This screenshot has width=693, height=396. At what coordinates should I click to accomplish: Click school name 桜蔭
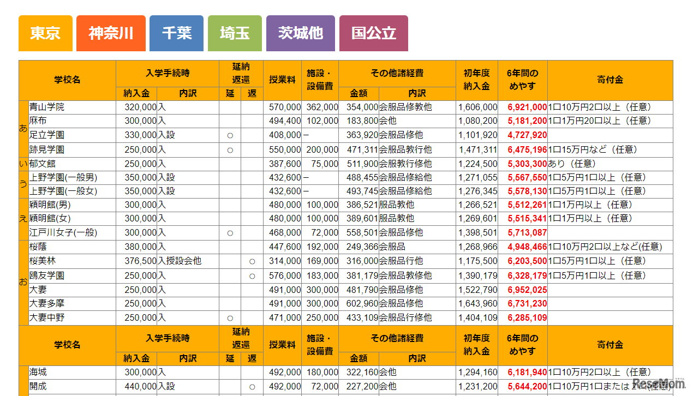(x=38, y=247)
